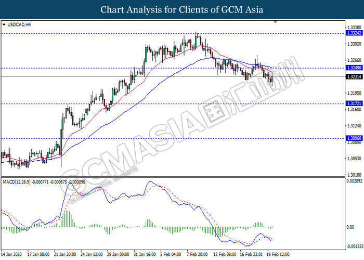This screenshot has height=260, width=364.
Task: Click the 5 Feb 04:00 time label
Action: [171, 255]
